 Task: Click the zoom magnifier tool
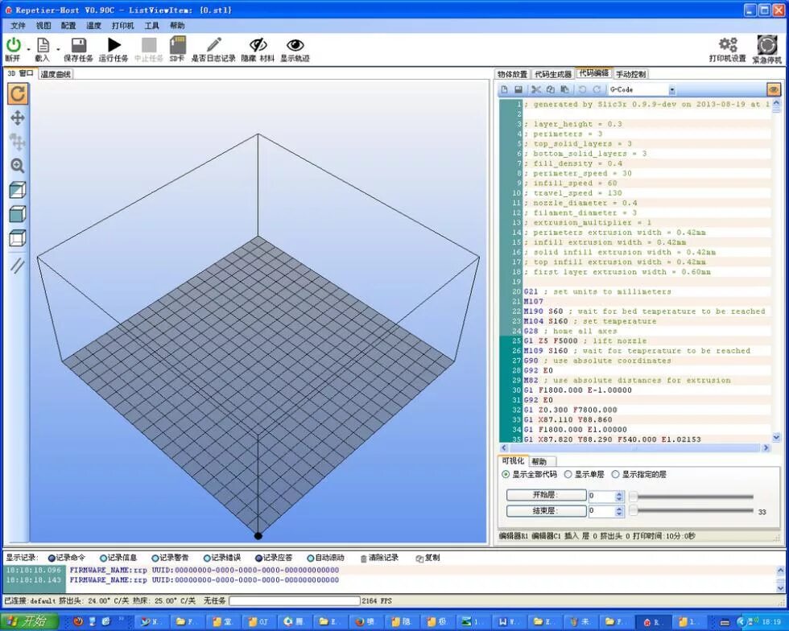(18, 166)
